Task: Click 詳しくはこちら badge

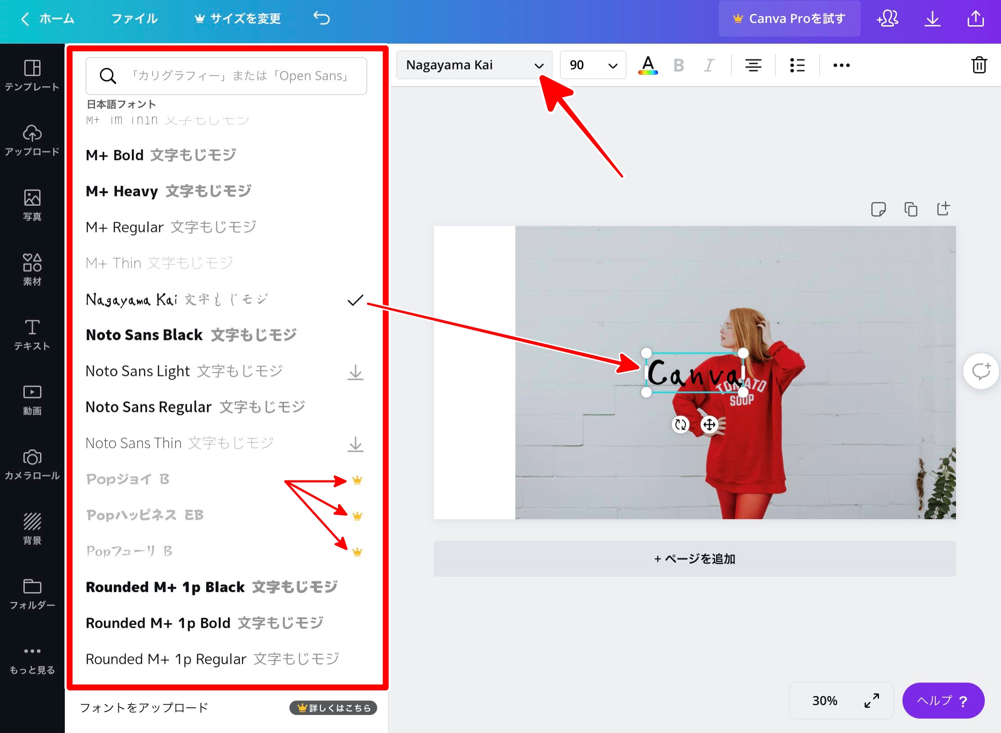Action: click(x=333, y=708)
